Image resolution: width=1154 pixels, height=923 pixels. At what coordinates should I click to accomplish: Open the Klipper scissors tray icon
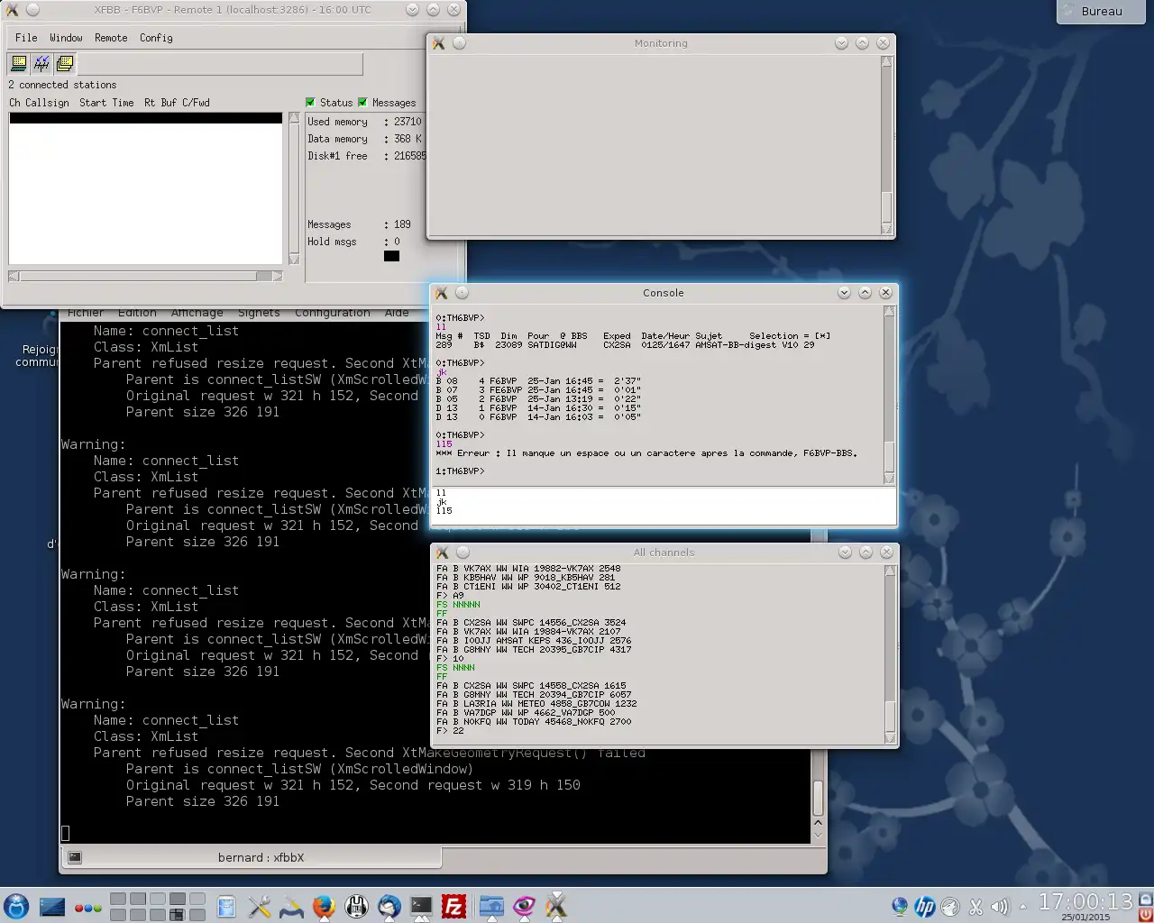975,907
